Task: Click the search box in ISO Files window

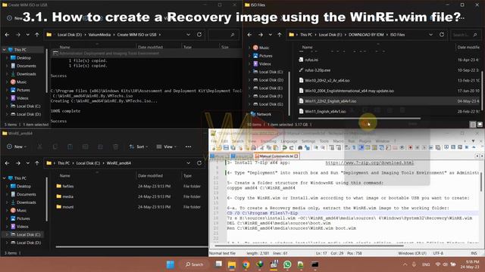Action: pos(465,35)
